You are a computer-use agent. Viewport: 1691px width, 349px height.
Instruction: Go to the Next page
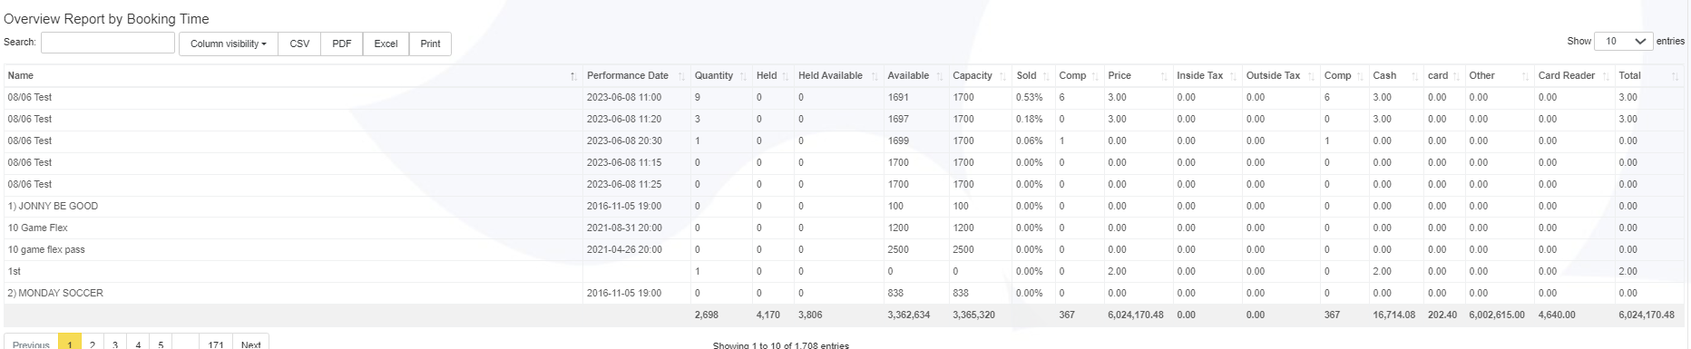251,344
